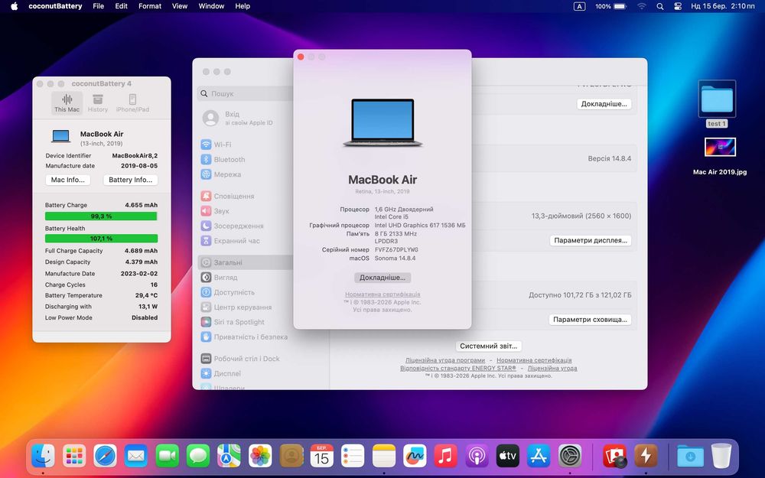Select Загальні in the settings sidebar
765x478 pixels.
pos(246,262)
